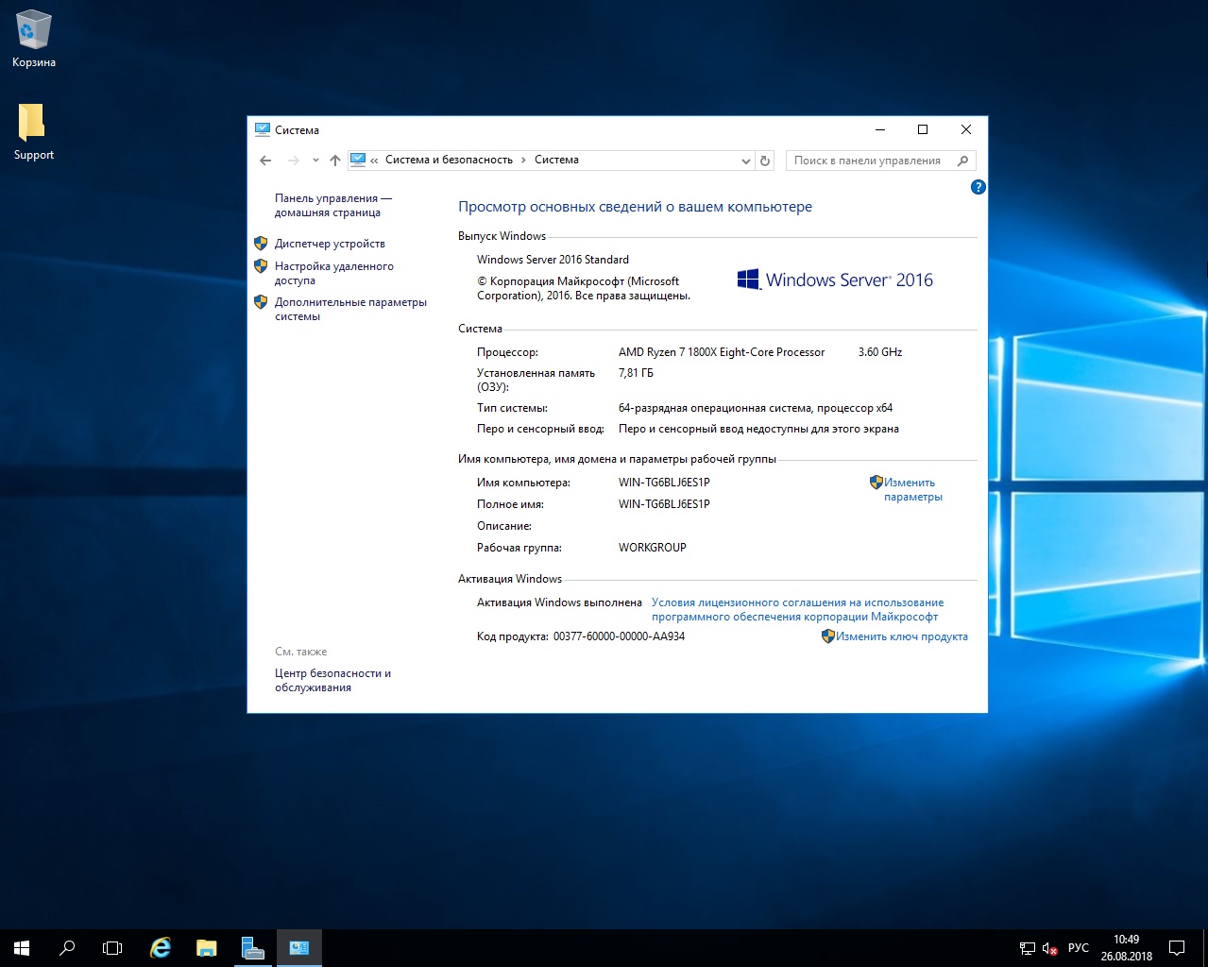The width and height of the screenshot is (1208, 967).
Task: Click the Back arrow in the Система window
Action: point(265,161)
